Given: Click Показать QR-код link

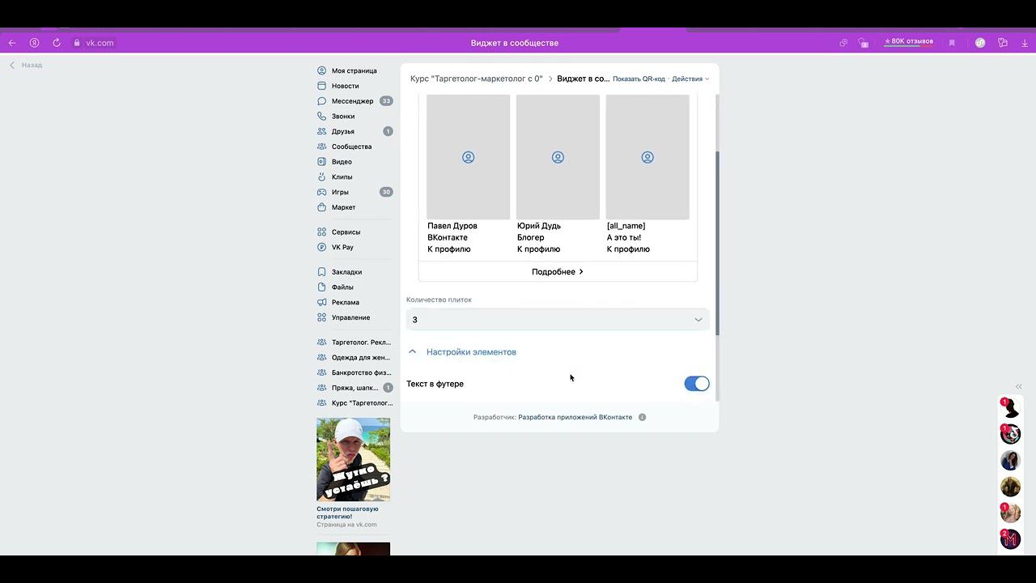Looking at the screenshot, I should coord(639,79).
